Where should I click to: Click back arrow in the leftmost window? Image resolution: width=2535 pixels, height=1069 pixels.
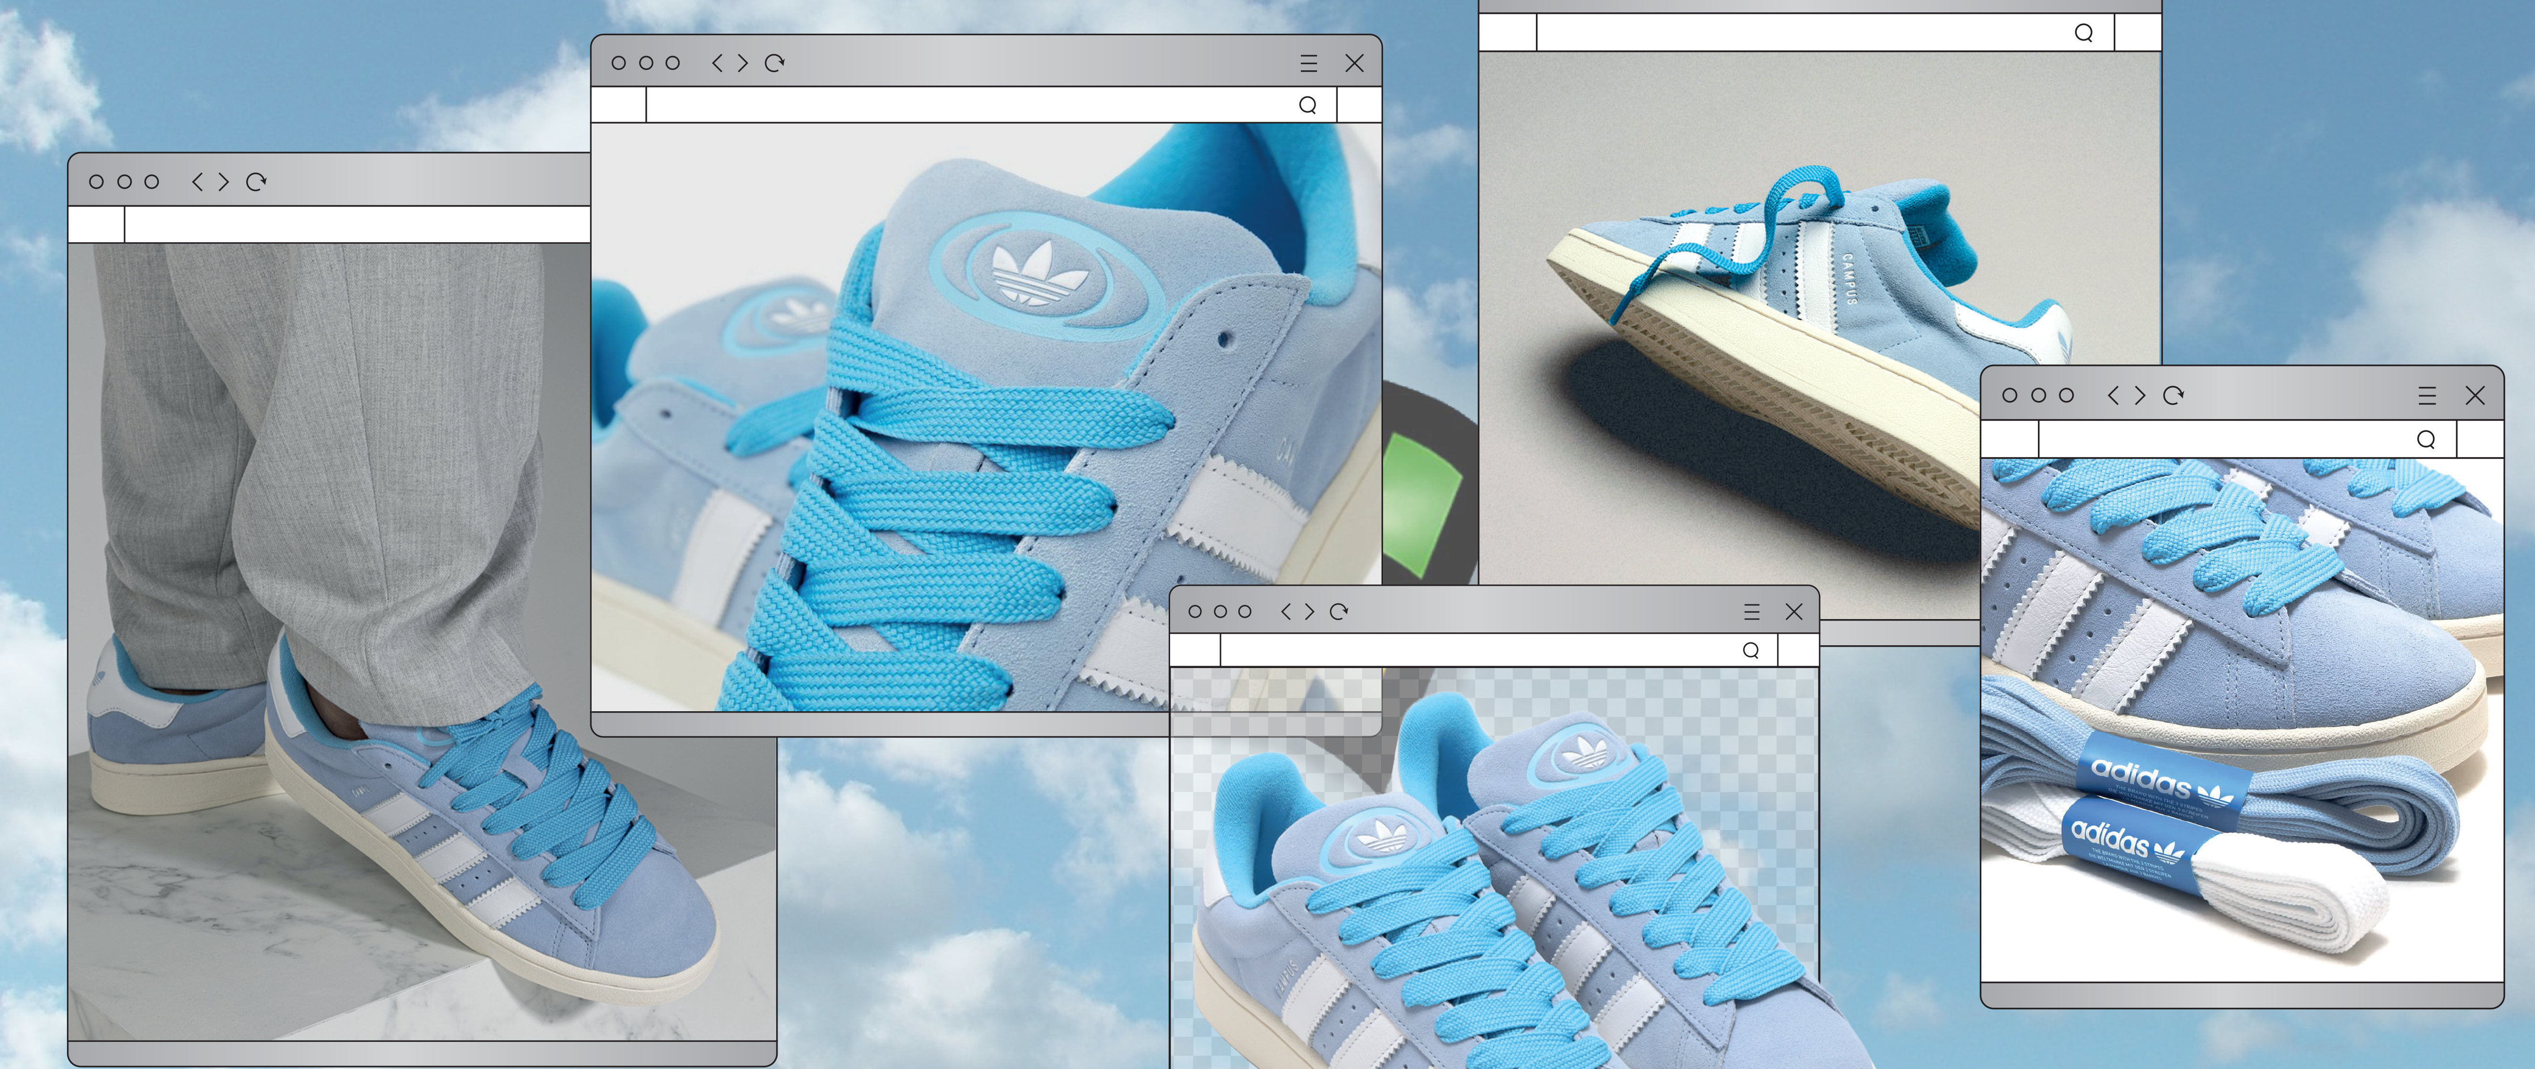click(198, 182)
